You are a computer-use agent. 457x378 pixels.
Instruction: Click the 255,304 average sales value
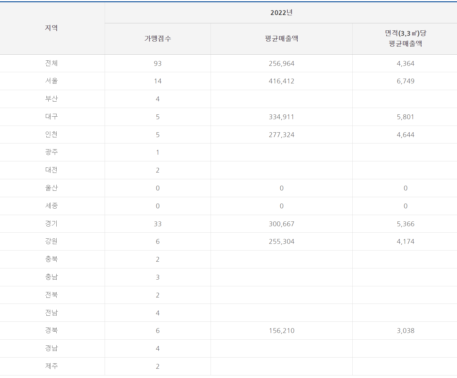pos(281,242)
